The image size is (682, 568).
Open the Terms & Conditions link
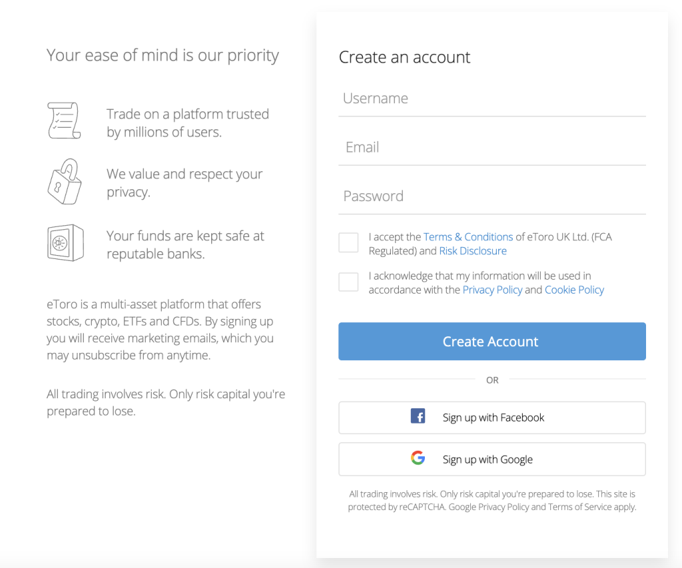point(468,237)
